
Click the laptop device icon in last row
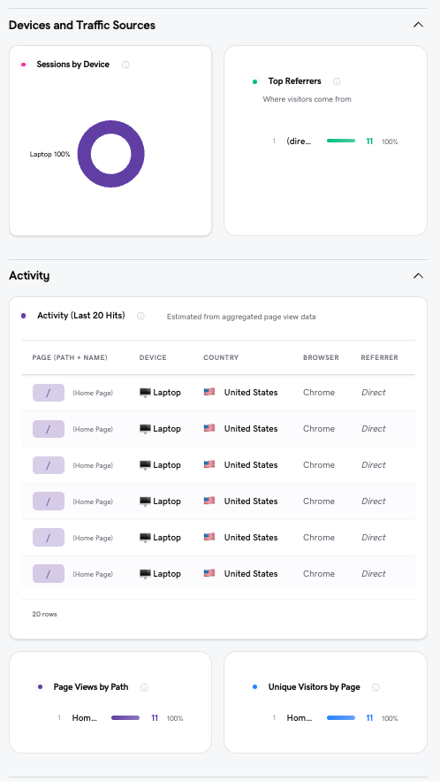coord(145,574)
